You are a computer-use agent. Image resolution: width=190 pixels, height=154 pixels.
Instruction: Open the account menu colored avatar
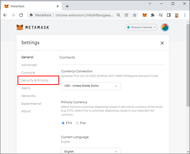pos(165,27)
